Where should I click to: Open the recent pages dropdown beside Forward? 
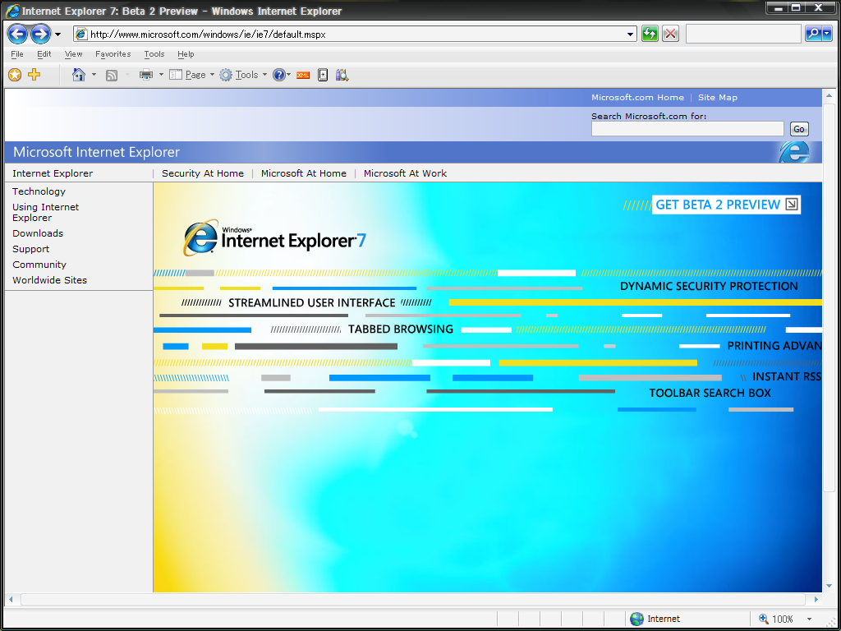point(58,35)
